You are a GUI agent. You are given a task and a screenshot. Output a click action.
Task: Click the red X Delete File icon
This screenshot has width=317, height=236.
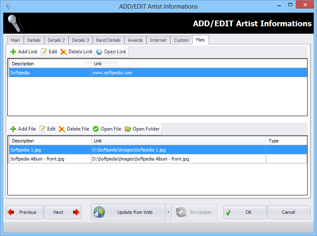pyautogui.click(x=62, y=129)
